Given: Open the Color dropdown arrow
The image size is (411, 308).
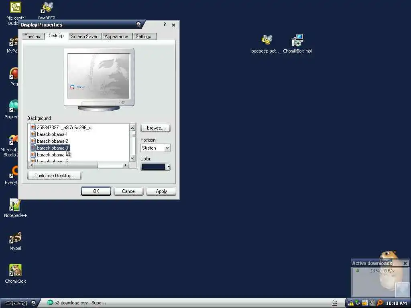Looking at the screenshot, I should click(168, 167).
